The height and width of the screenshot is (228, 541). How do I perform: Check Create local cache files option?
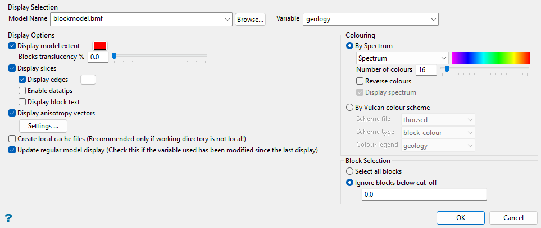pyautogui.click(x=13, y=139)
